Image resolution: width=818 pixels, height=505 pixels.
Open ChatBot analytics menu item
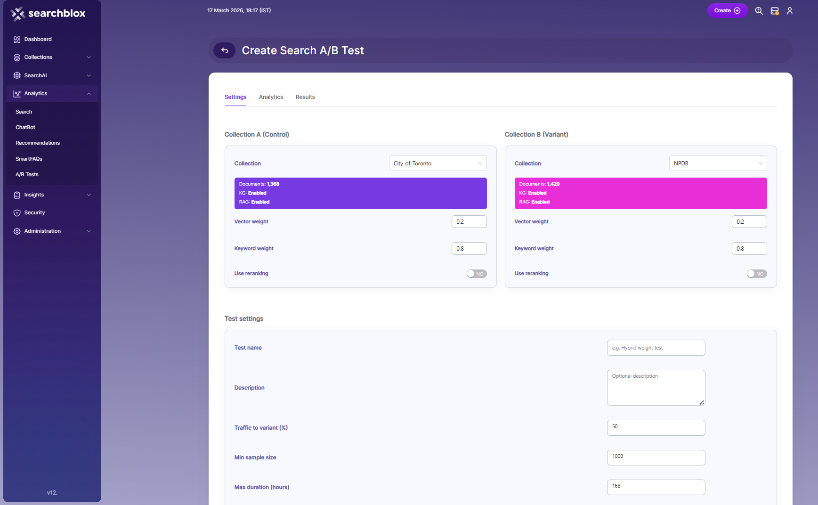(25, 128)
